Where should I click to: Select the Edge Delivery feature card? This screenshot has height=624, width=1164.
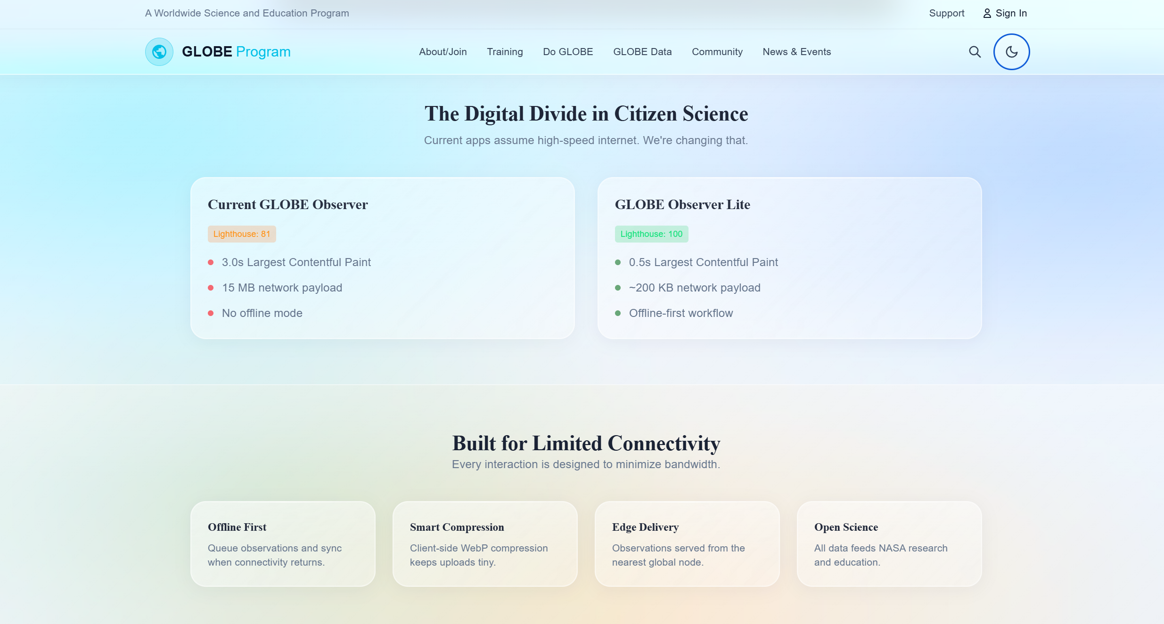(x=687, y=543)
